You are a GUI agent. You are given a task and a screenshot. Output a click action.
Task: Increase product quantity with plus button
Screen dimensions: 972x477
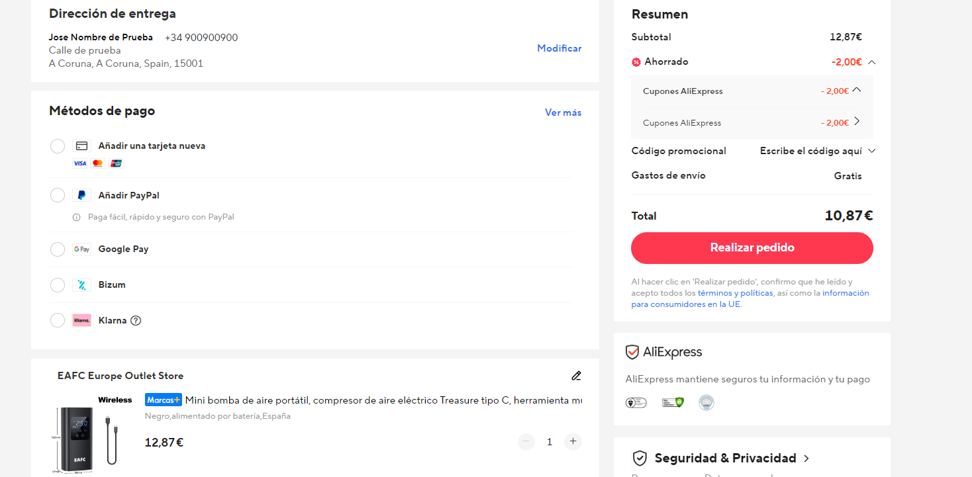click(573, 441)
